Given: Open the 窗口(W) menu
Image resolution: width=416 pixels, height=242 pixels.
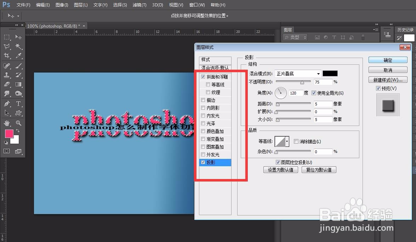Looking at the screenshot, I should [197, 5].
